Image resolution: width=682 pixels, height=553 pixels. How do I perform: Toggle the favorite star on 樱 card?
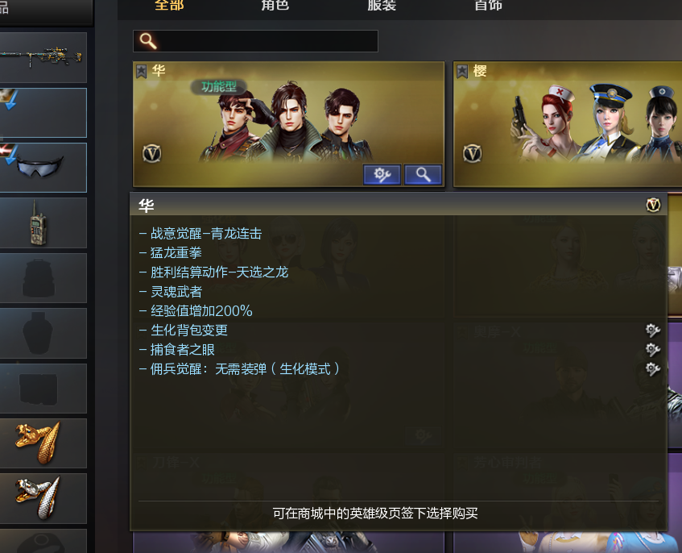462,71
